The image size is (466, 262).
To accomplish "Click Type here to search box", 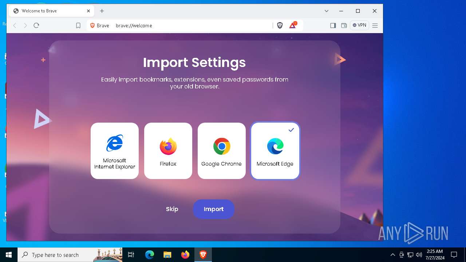I will click(70, 255).
